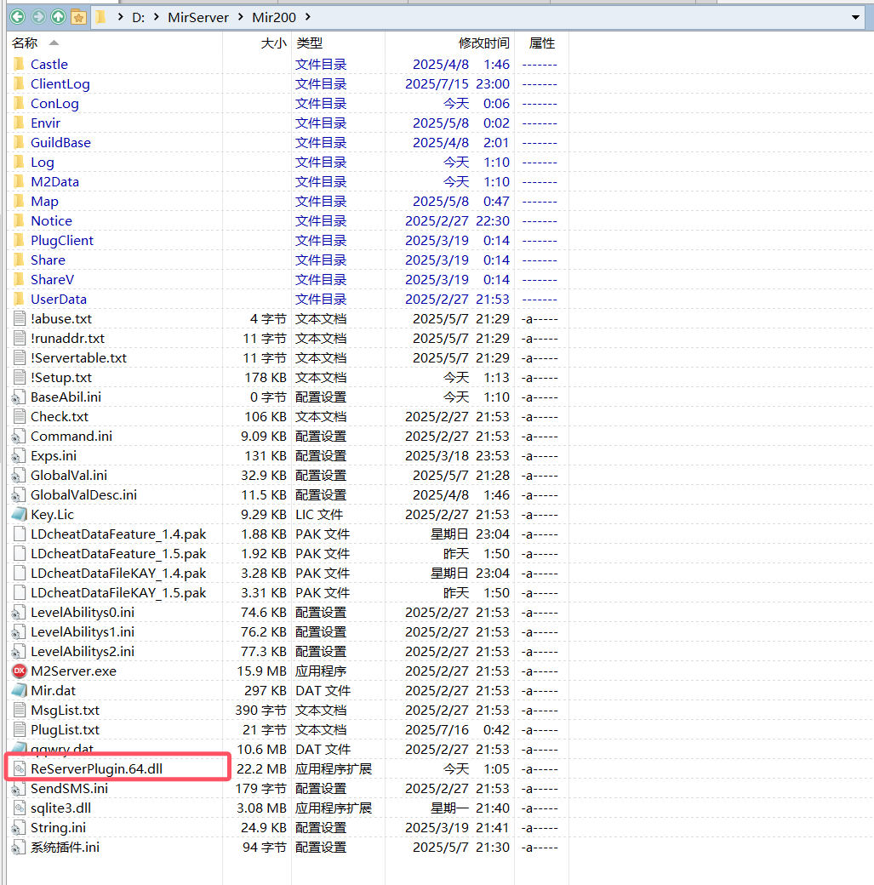Go up one folder level
This screenshot has width=874, height=885.
(58, 17)
